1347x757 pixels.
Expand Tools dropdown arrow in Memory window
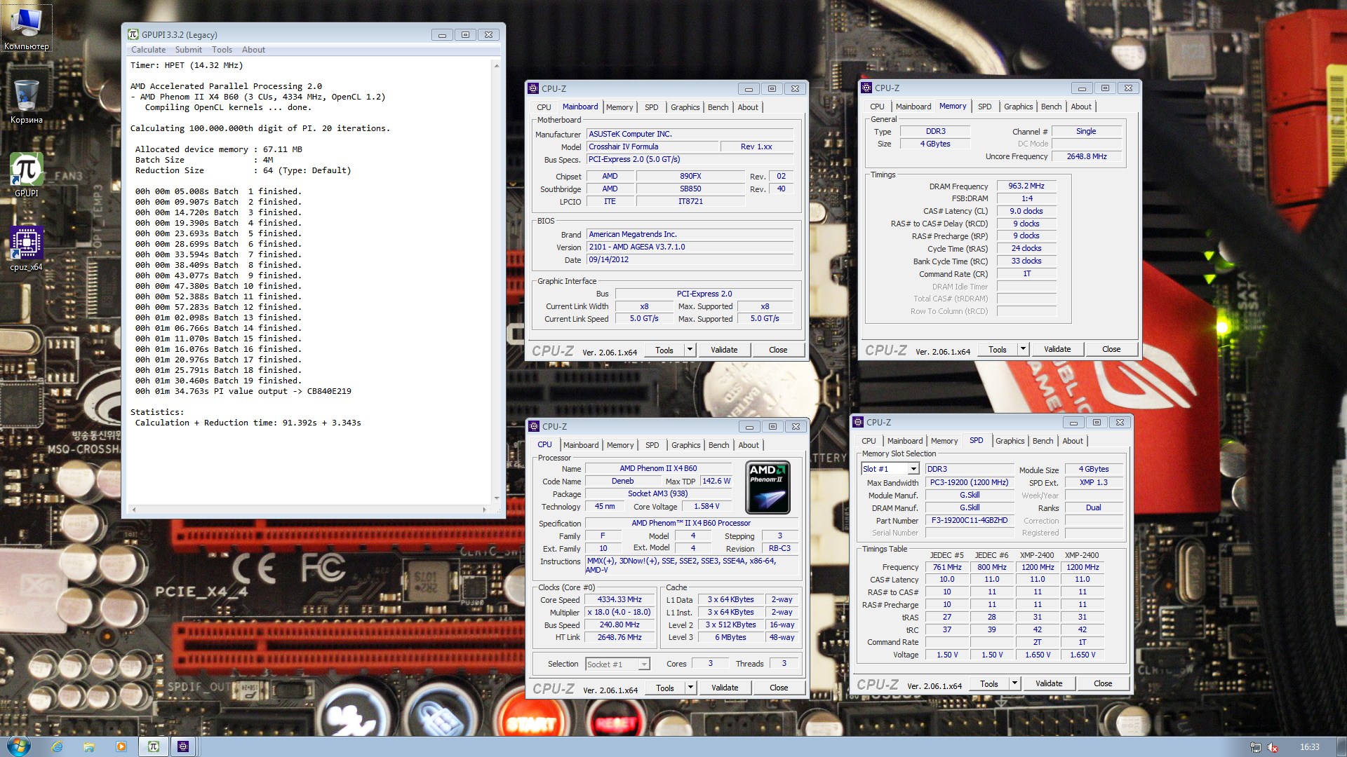point(1023,349)
